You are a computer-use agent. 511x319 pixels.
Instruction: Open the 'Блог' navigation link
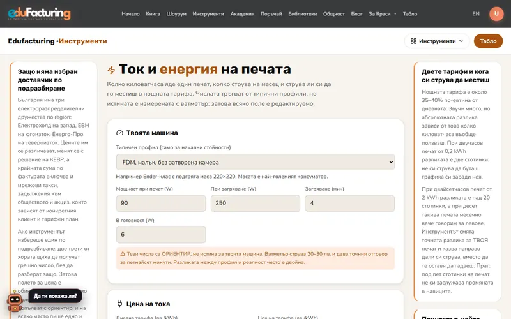(356, 13)
